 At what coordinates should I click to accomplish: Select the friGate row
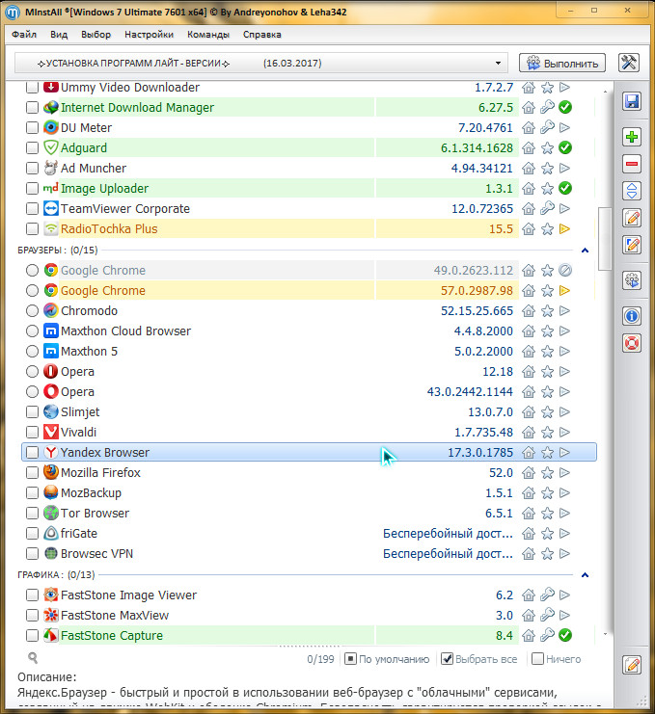309,533
